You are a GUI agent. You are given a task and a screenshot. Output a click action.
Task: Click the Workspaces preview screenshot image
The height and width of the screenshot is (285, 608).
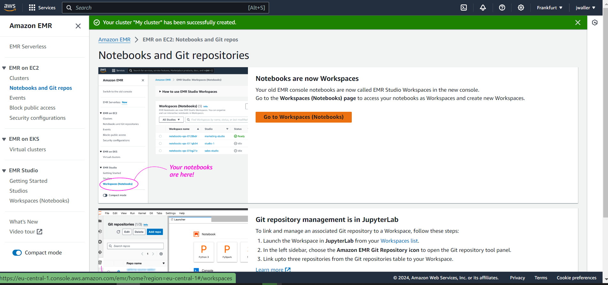173,135
